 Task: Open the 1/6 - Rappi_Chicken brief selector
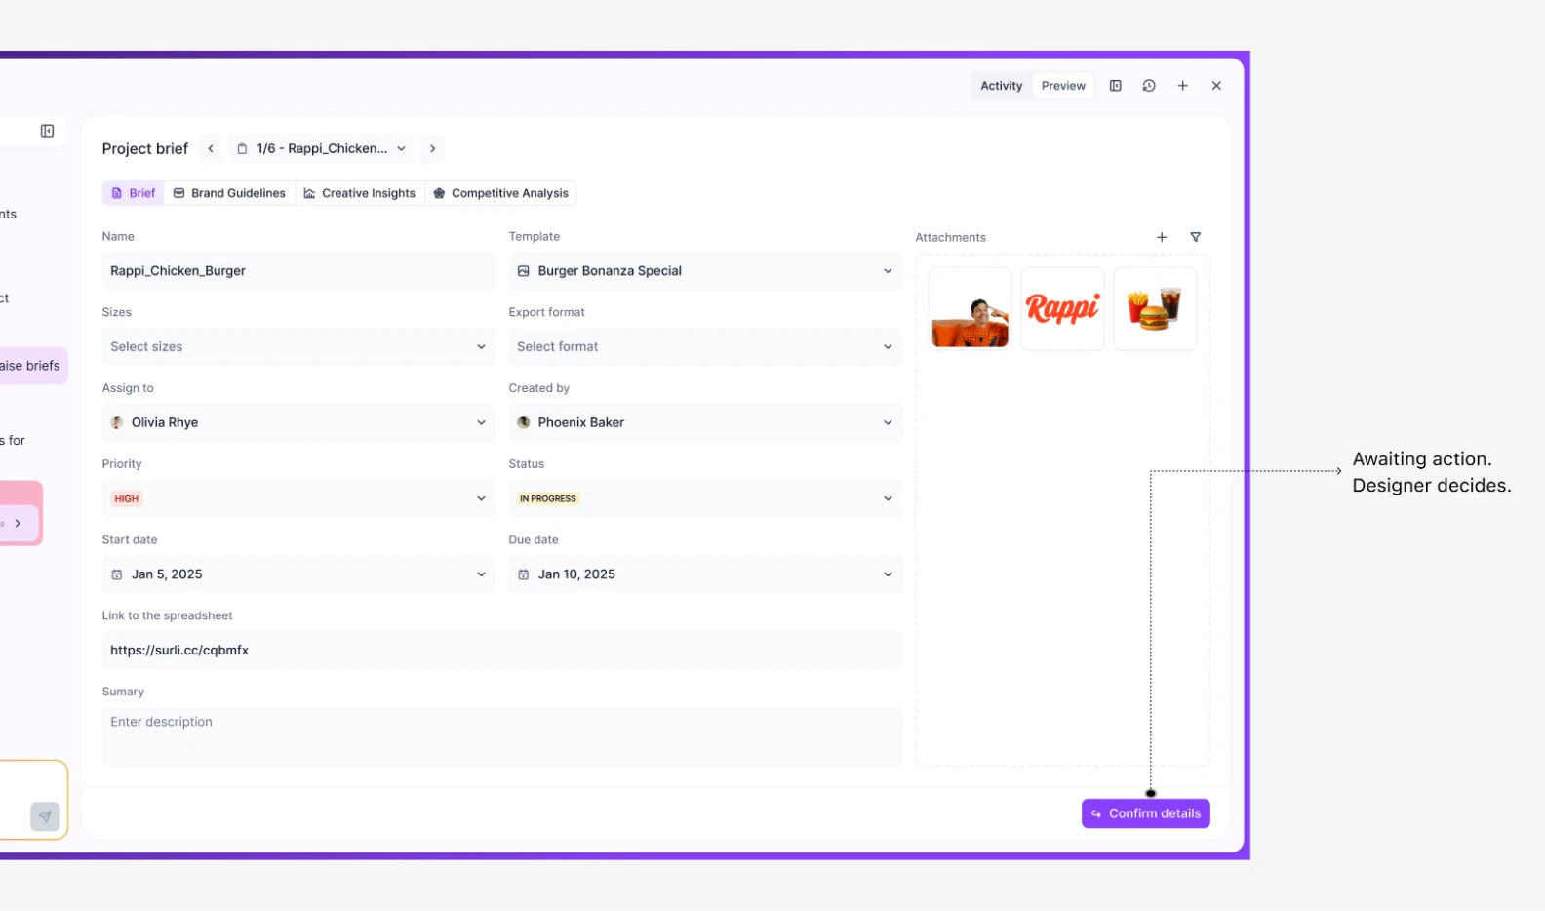pos(322,148)
